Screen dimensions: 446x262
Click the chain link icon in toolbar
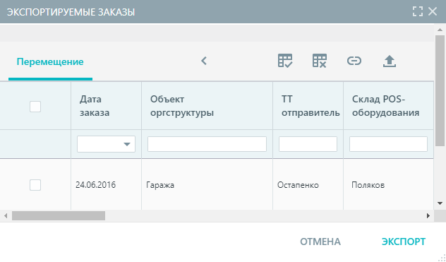[x=354, y=61]
